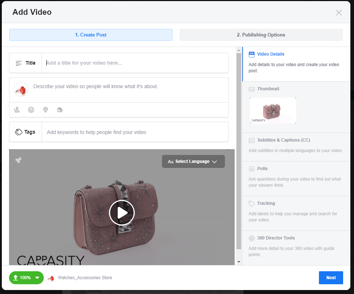Image resolution: width=354 pixels, height=294 pixels.
Task: Click the 360 Director Tools icon
Action: point(252,238)
